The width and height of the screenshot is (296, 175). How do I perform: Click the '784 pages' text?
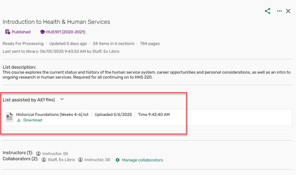pyautogui.click(x=150, y=44)
